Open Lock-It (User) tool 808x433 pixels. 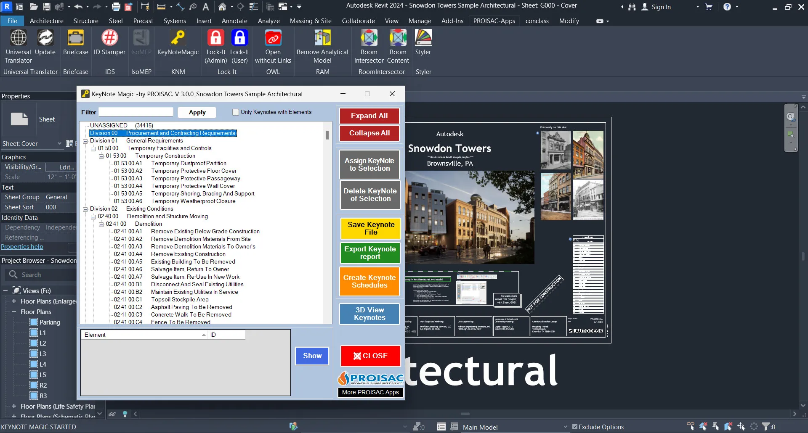(x=240, y=46)
